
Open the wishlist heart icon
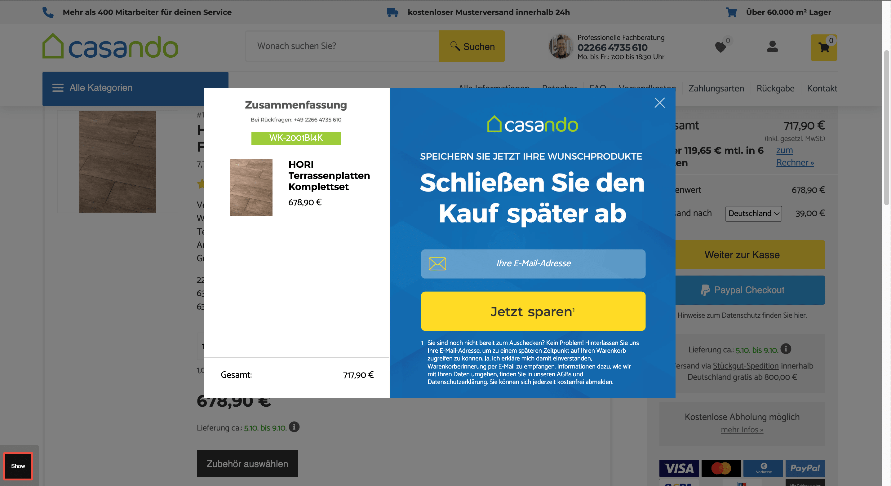[x=720, y=47]
